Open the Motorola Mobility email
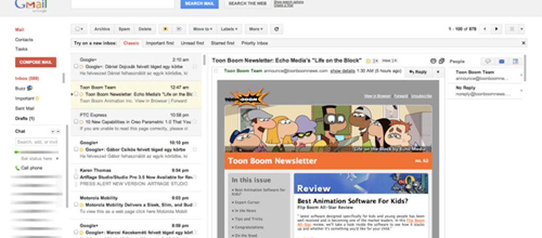This screenshot has width=542, height=238. 136,205
